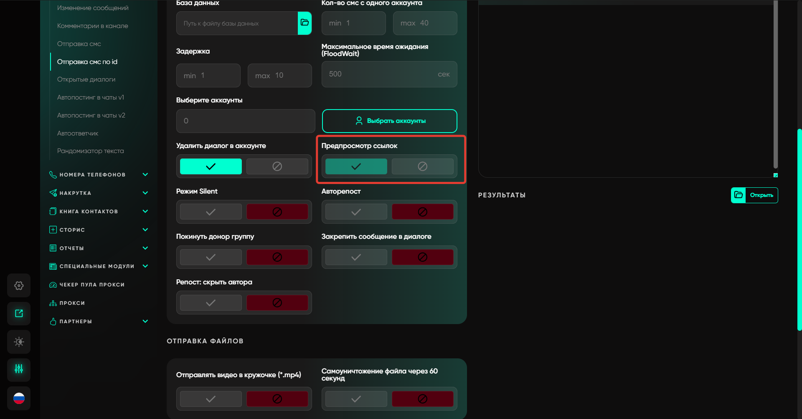Click the resize handle of the log box
The width and height of the screenshot is (802, 419).
[776, 175]
